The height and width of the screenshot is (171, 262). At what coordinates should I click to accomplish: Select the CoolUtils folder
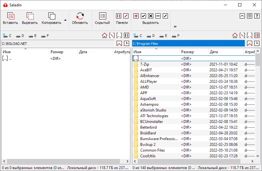click(194, 156)
